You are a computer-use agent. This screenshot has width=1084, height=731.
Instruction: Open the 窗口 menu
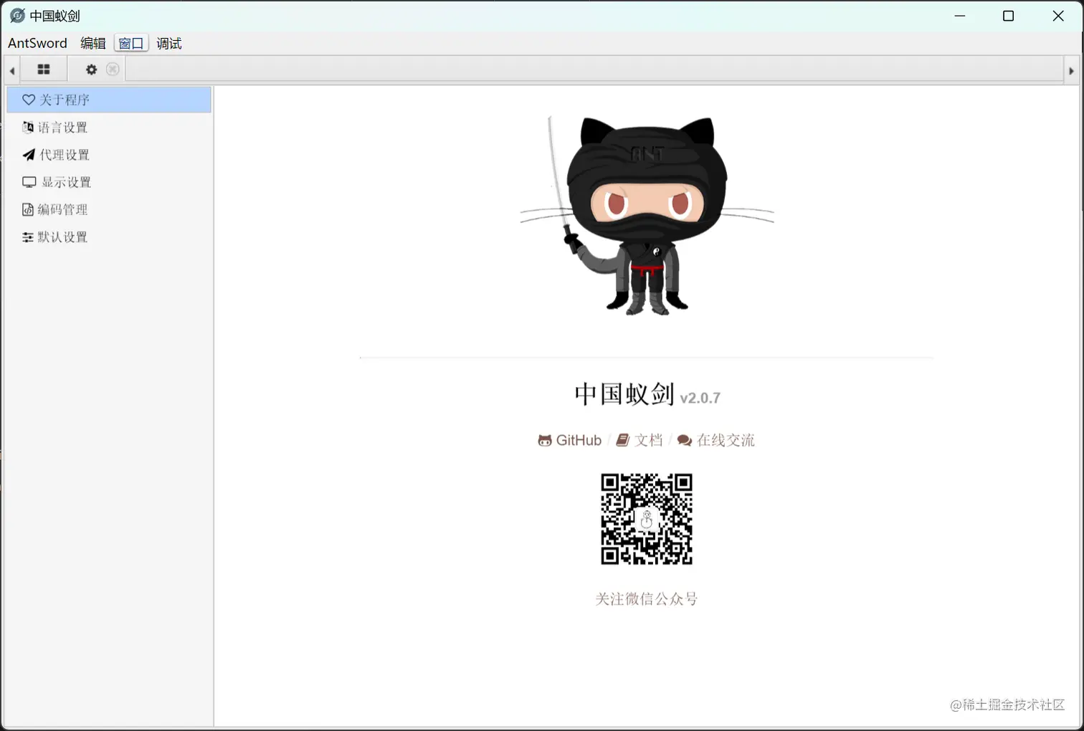pos(130,44)
